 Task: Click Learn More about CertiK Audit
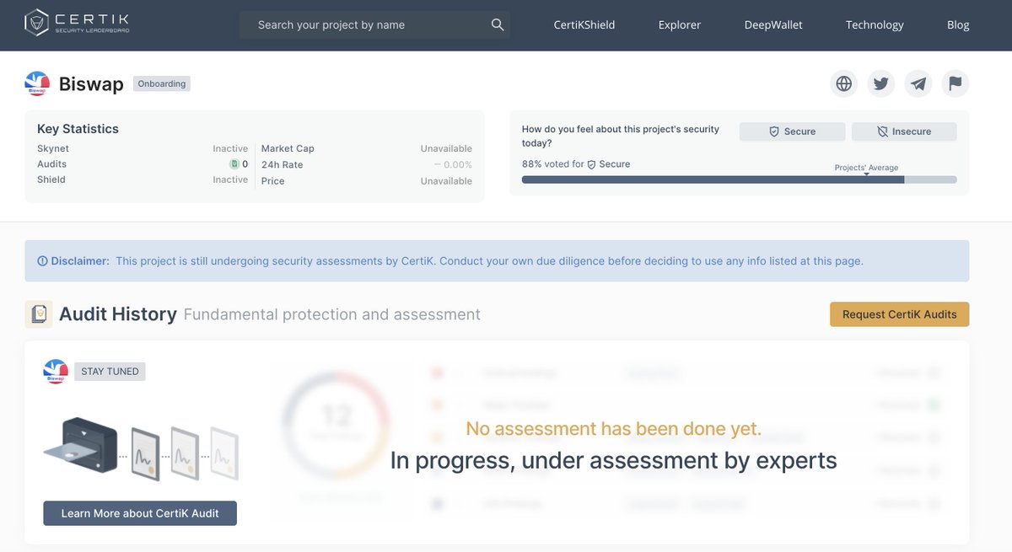(140, 513)
